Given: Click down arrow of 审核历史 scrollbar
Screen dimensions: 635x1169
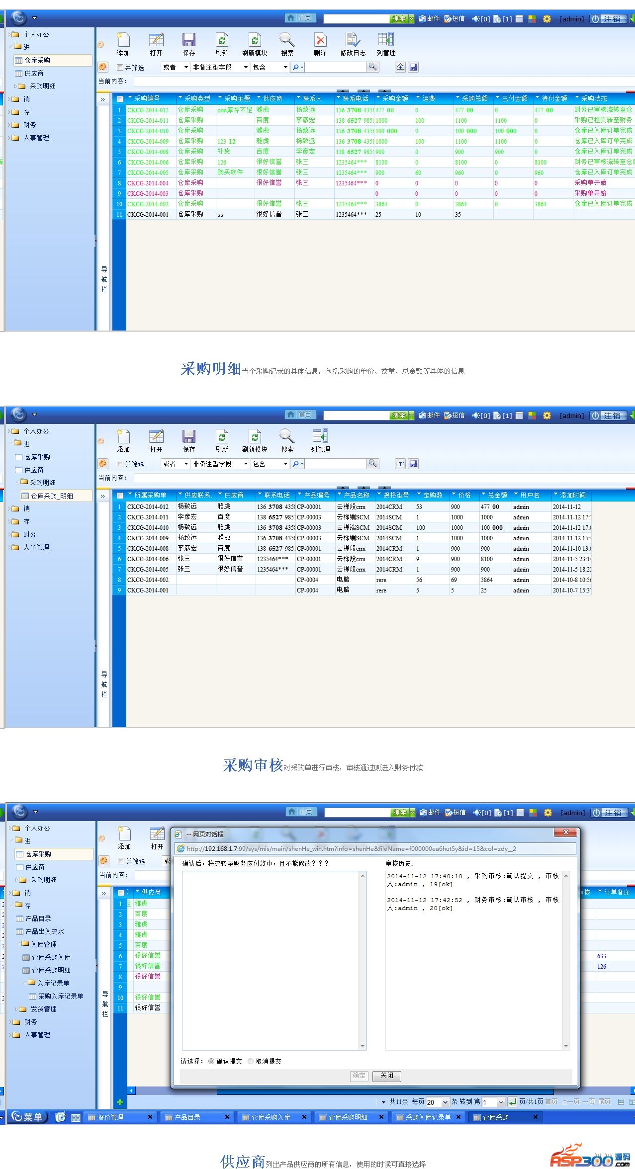Looking at the screenshot, I should 566,1046.
